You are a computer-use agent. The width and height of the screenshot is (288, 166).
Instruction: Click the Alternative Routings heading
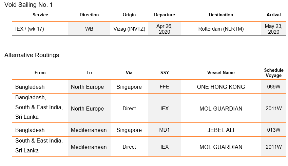point(32,55)
